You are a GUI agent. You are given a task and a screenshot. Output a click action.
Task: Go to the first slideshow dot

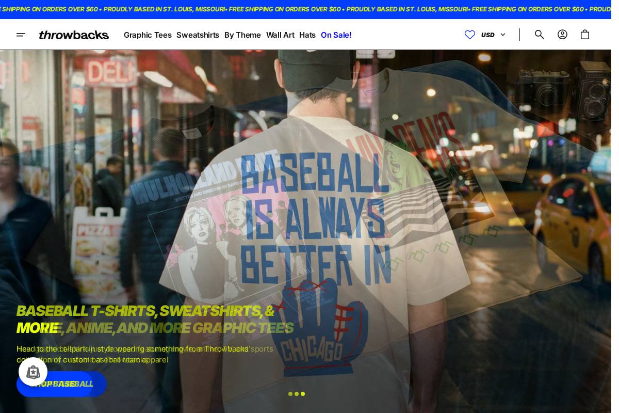tap(290, 394)
